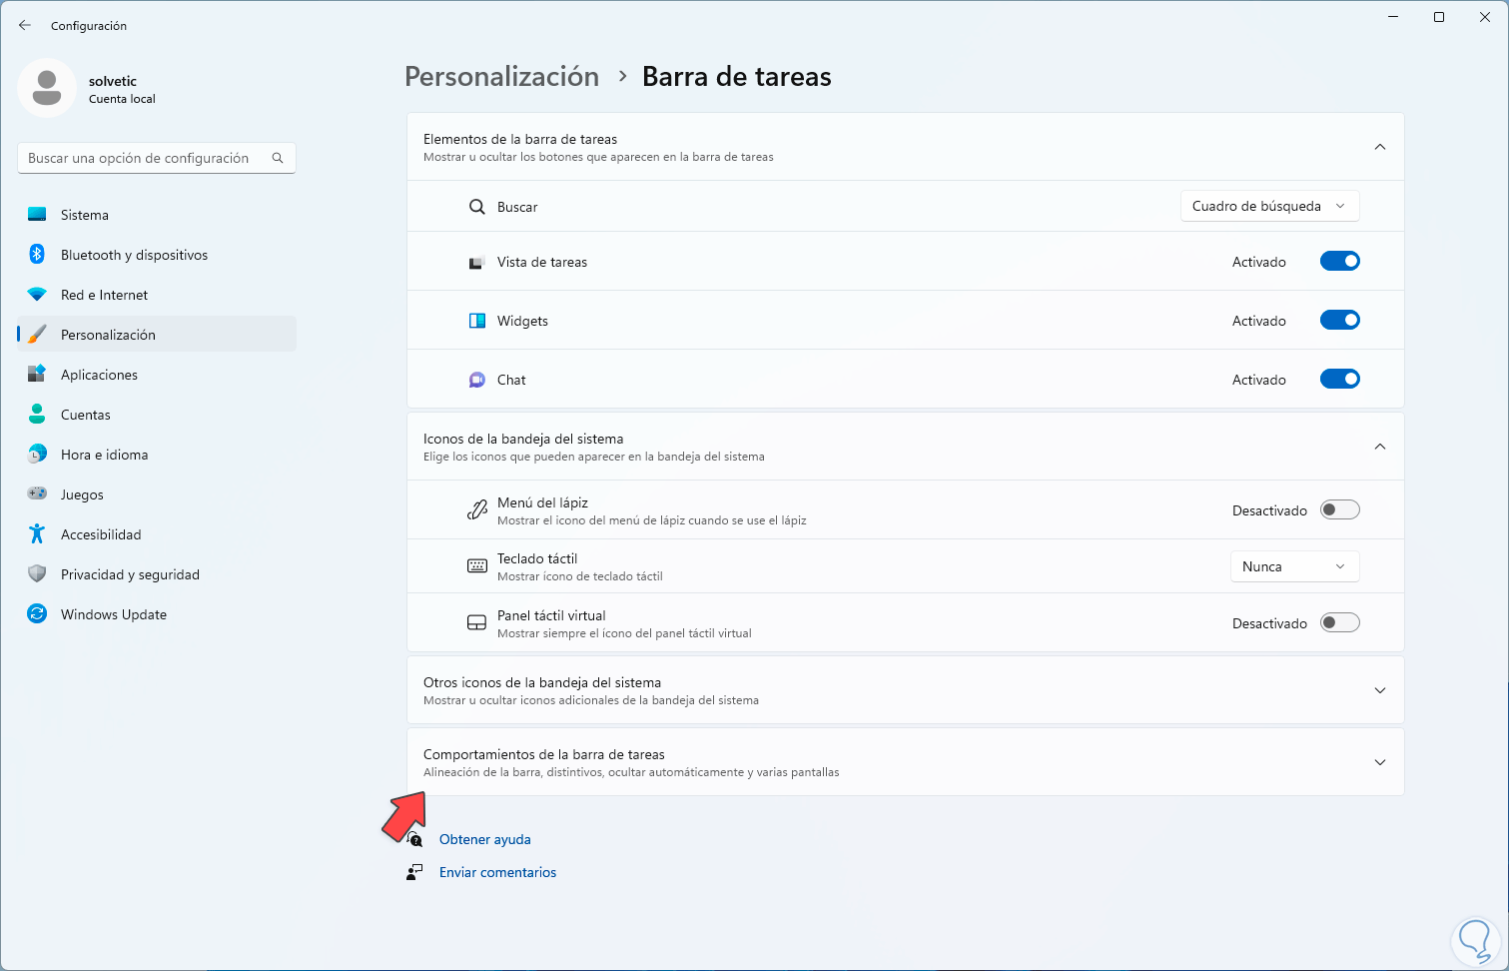Go to Aplicaciones in the sidebar

coord(99,375)
